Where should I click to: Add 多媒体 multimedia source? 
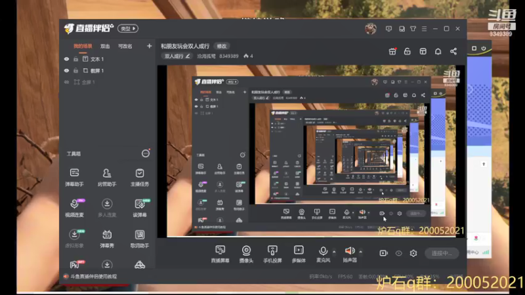[299, 254]
